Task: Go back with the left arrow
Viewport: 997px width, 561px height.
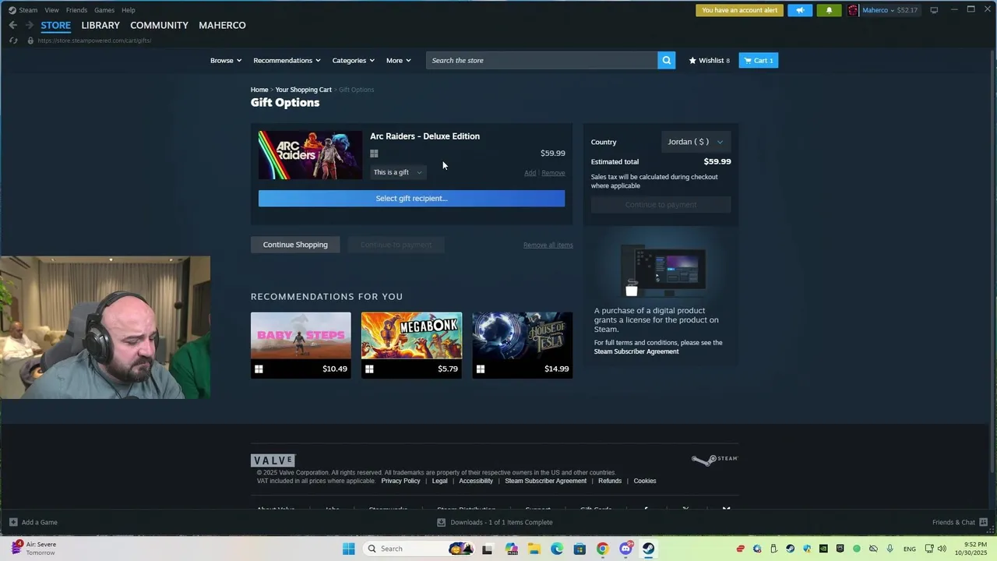Action: point(13,25)
